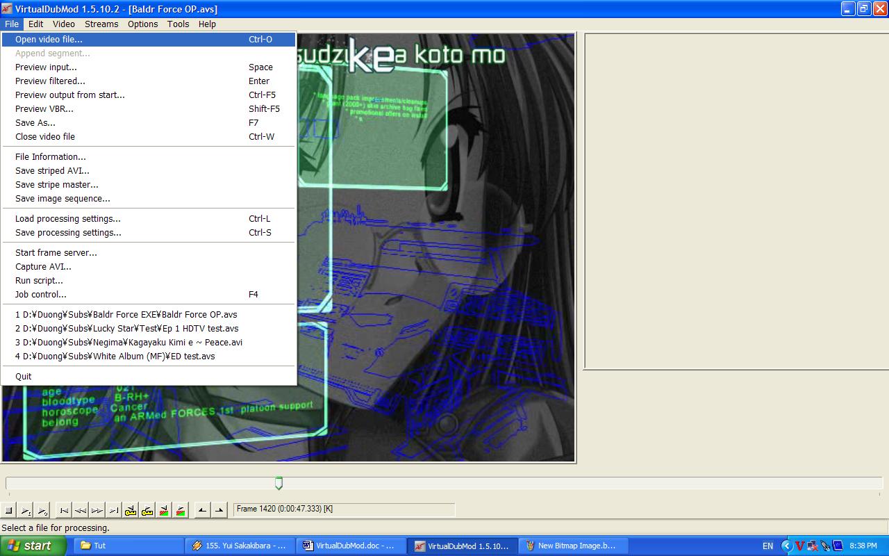Screen dimensions: 889x556
Task: Select Close video file
Action: click(x=149, y=137)
